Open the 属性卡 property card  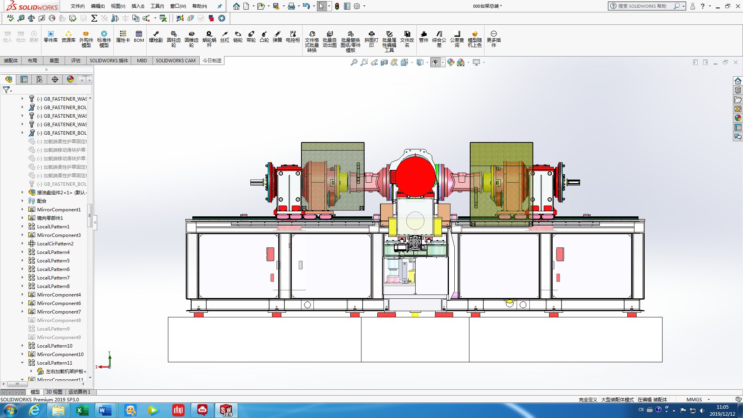pos(123,37)
